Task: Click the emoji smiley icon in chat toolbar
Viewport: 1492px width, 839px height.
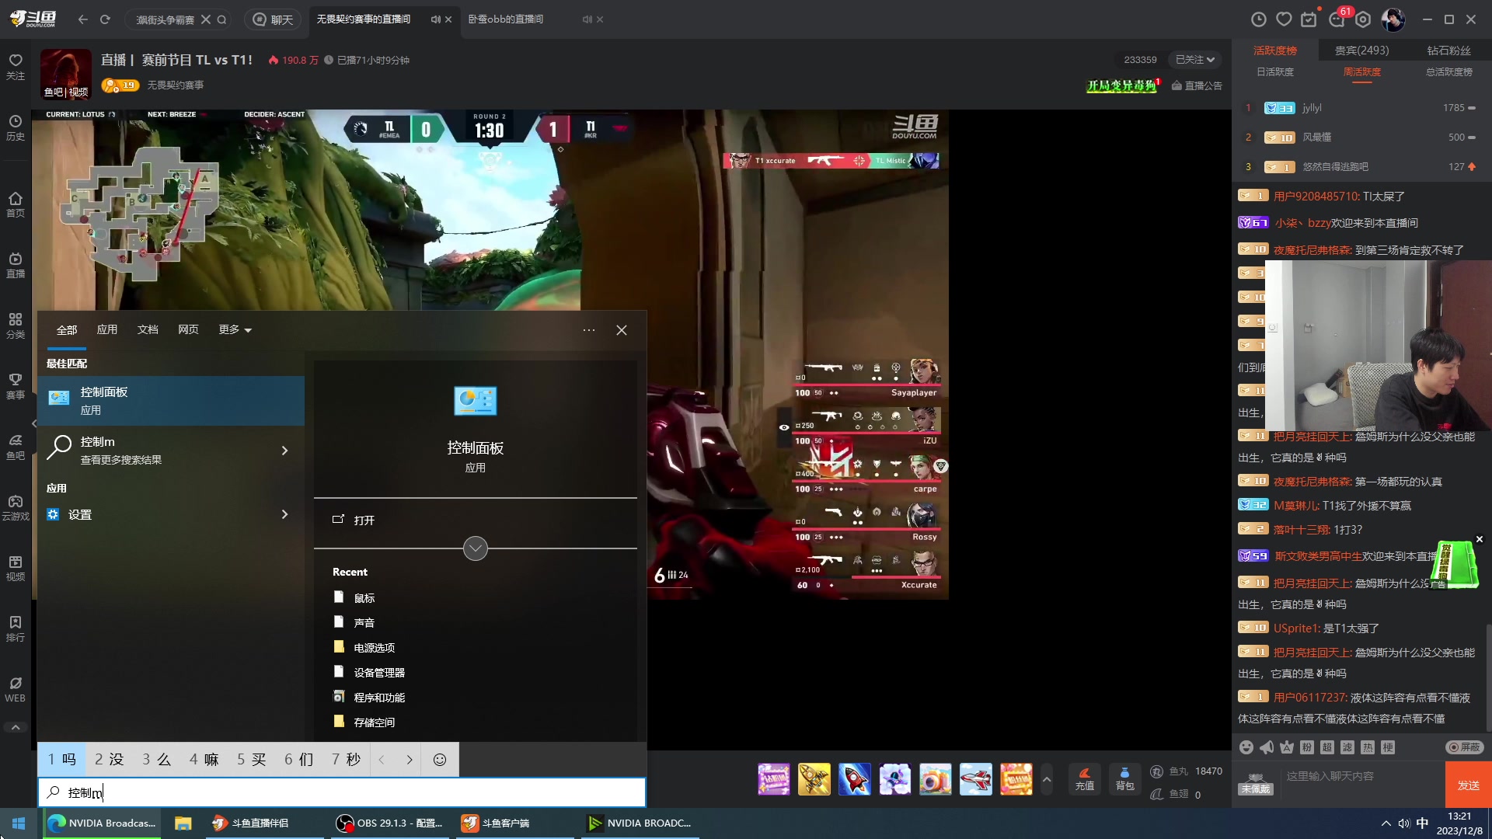Action: tap(1246, 747)
